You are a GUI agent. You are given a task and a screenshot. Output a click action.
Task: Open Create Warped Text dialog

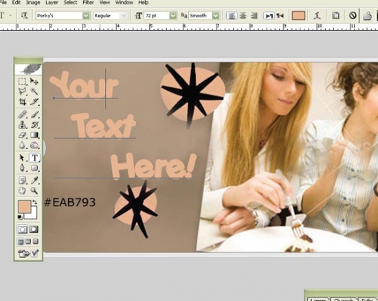(318, 16)
